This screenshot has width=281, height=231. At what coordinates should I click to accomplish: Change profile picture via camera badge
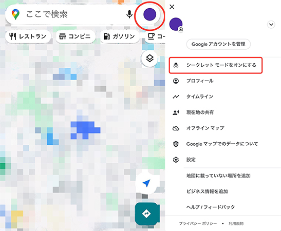pyautogui.click(x=181, y=29)
